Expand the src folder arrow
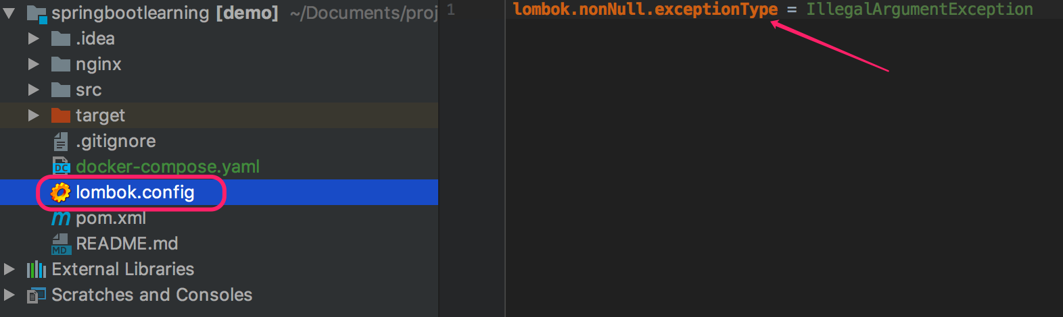 (x=33, y=90)
